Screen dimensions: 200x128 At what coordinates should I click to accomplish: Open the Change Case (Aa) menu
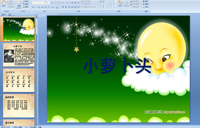[x=53, y=7]
